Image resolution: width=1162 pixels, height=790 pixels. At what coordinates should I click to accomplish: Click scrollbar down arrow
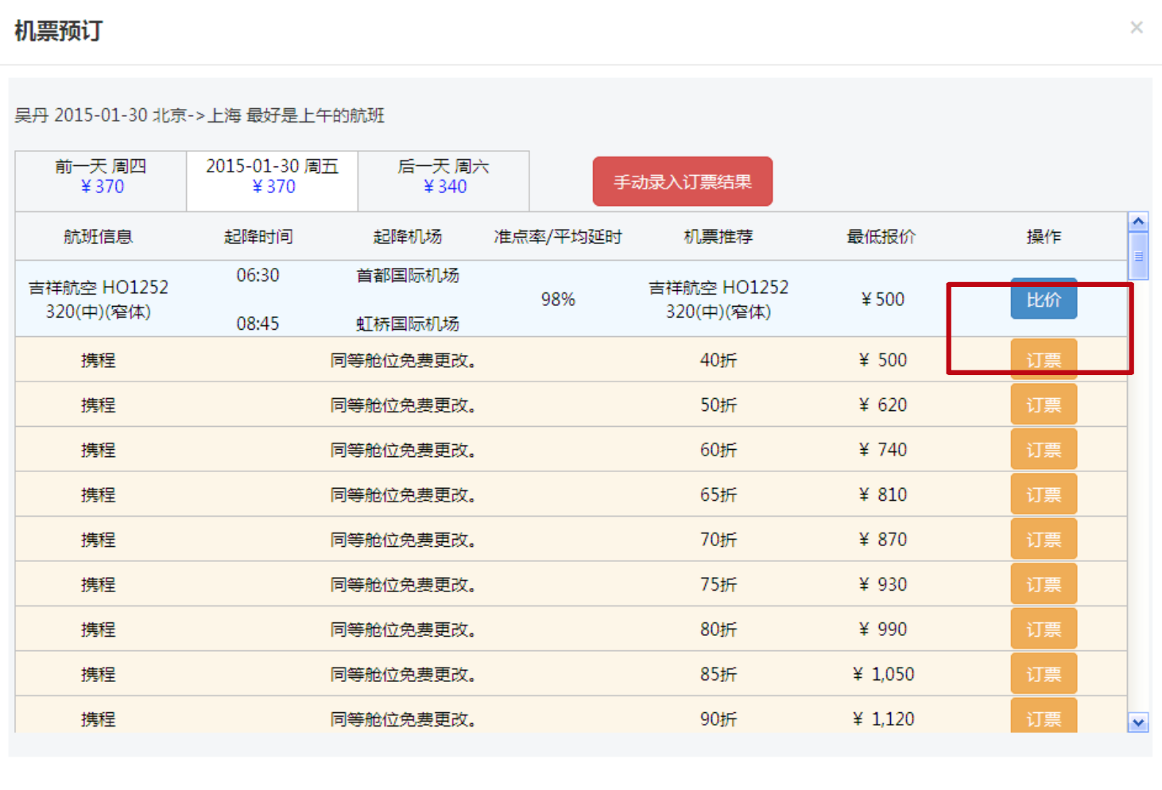tap(1138, 722)
